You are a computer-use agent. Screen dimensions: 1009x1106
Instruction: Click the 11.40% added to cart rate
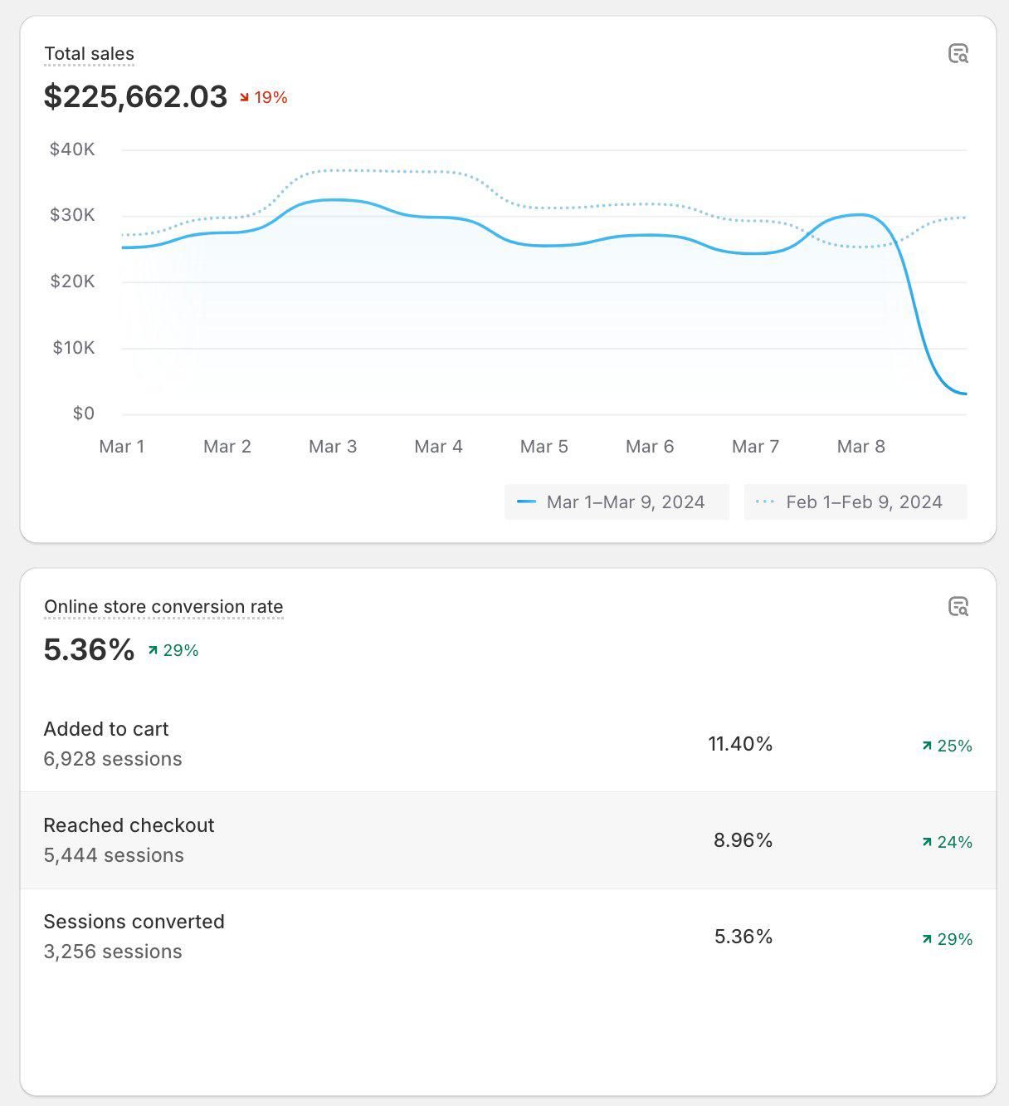740,744
